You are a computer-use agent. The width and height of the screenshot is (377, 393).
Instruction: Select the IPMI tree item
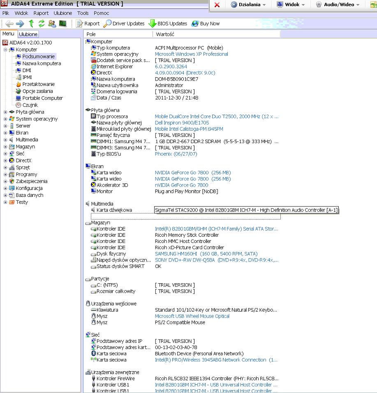click(x=27, y=77)
